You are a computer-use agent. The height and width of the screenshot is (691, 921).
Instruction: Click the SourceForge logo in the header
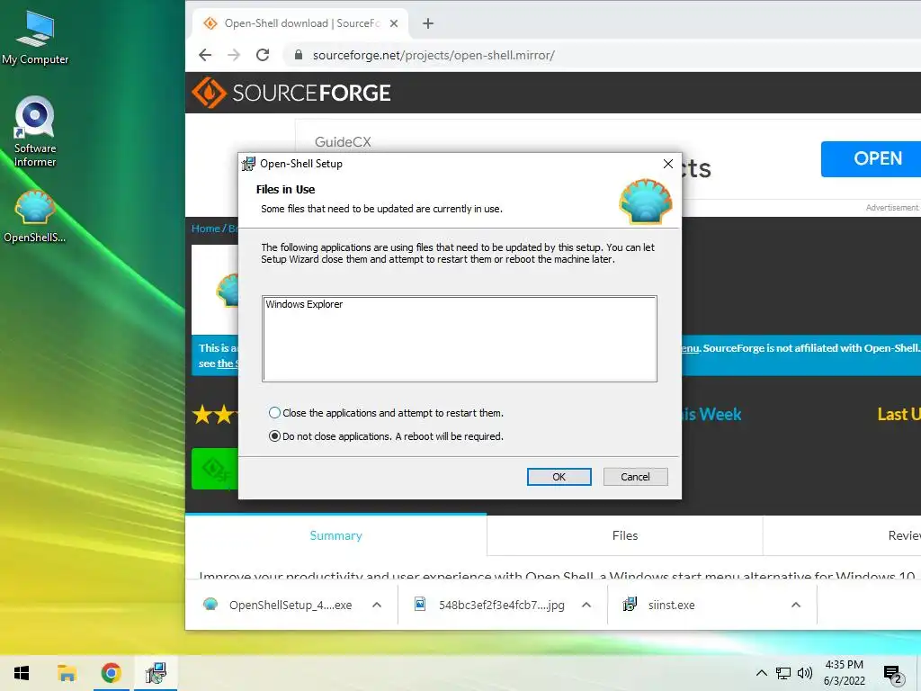[291, 93]
